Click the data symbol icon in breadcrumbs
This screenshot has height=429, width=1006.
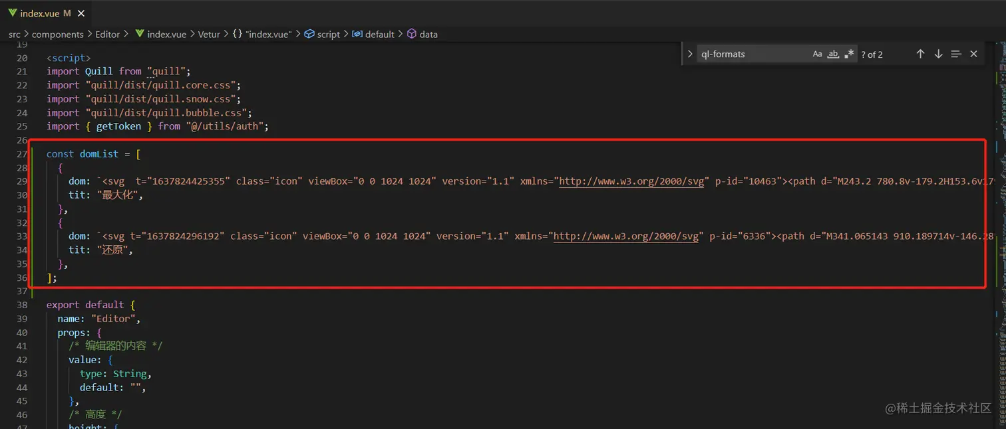(x=412, y=34)
